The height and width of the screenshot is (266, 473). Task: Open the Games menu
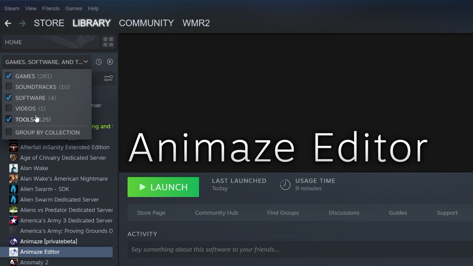pyautogui.click(x=73, y=8)
